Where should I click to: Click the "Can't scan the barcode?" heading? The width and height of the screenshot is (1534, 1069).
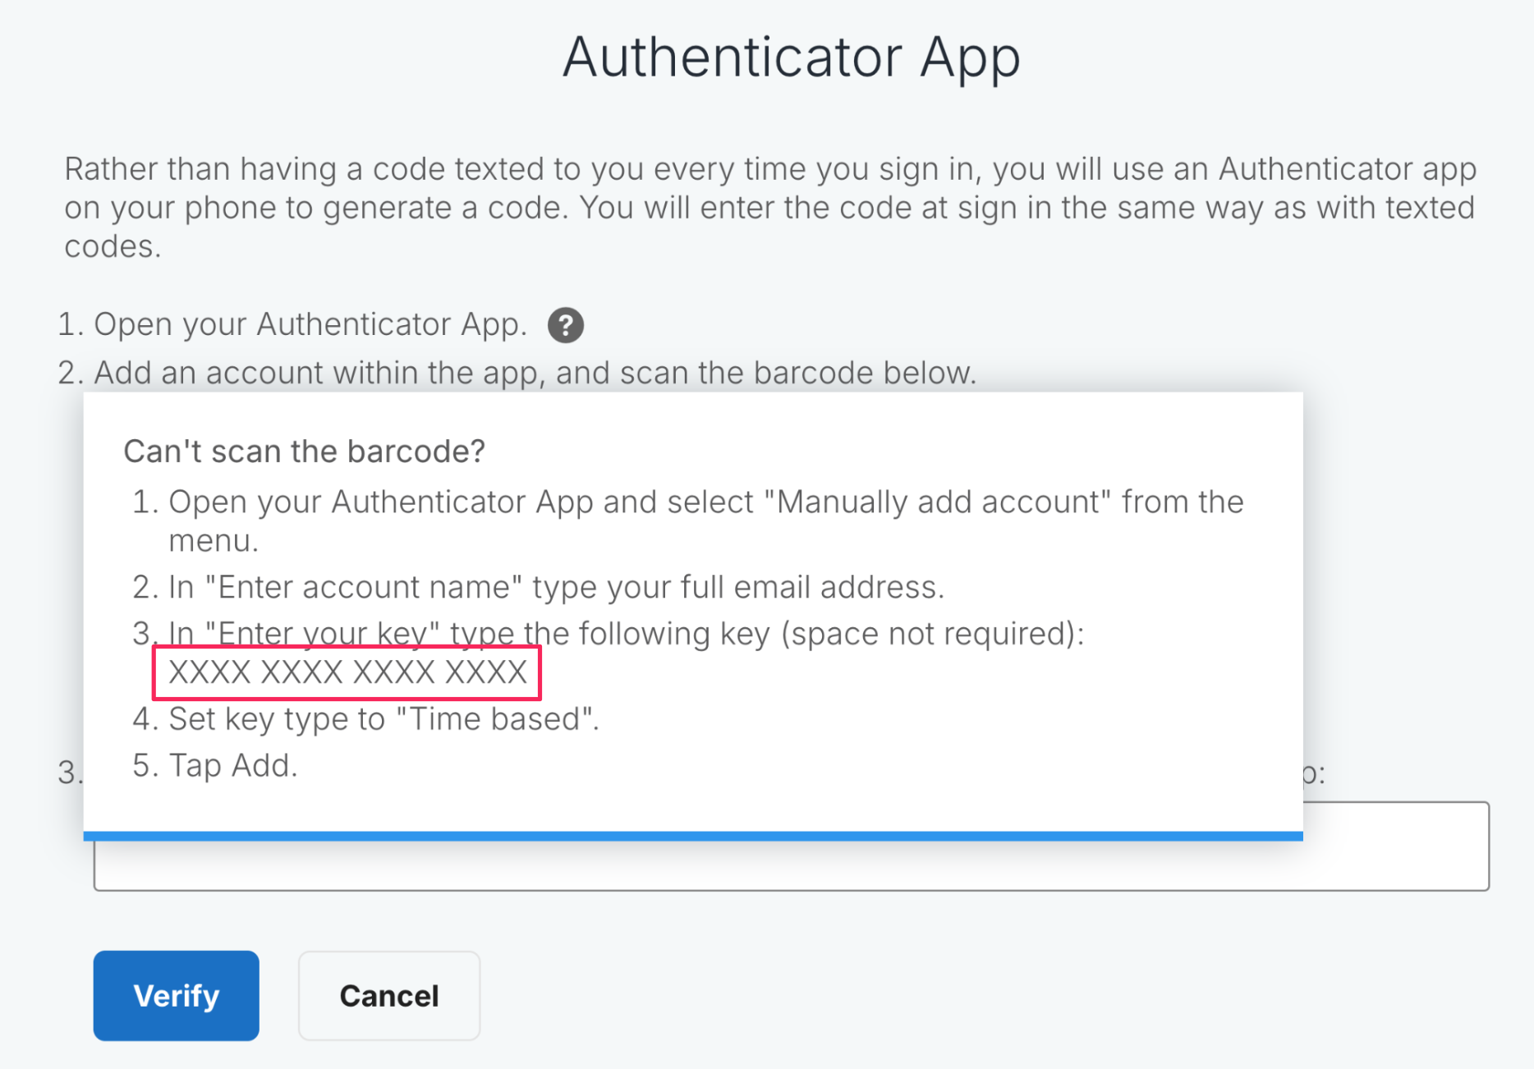304,451
